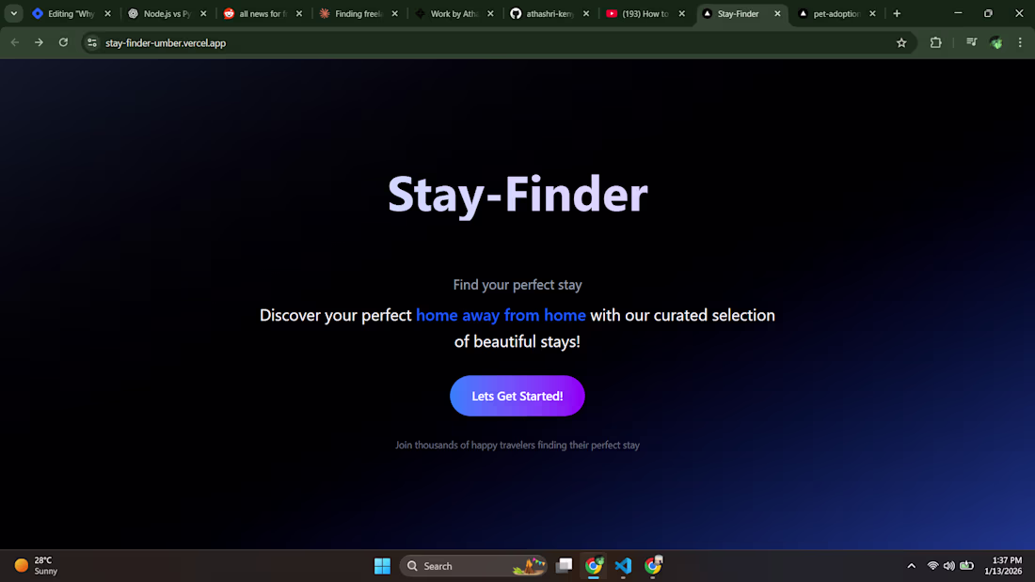View site information icon beside URL
This screenshot has width=1035, height=582.
92,43
